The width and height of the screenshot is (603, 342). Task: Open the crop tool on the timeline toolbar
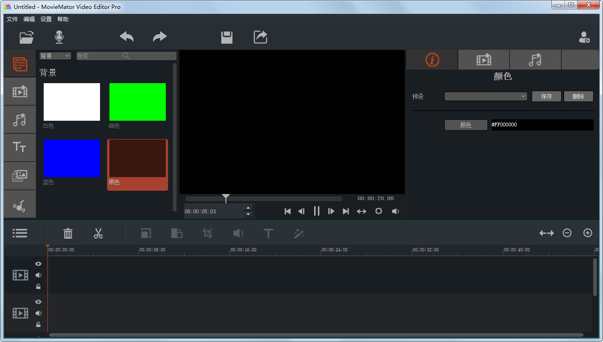coord(207,233)
